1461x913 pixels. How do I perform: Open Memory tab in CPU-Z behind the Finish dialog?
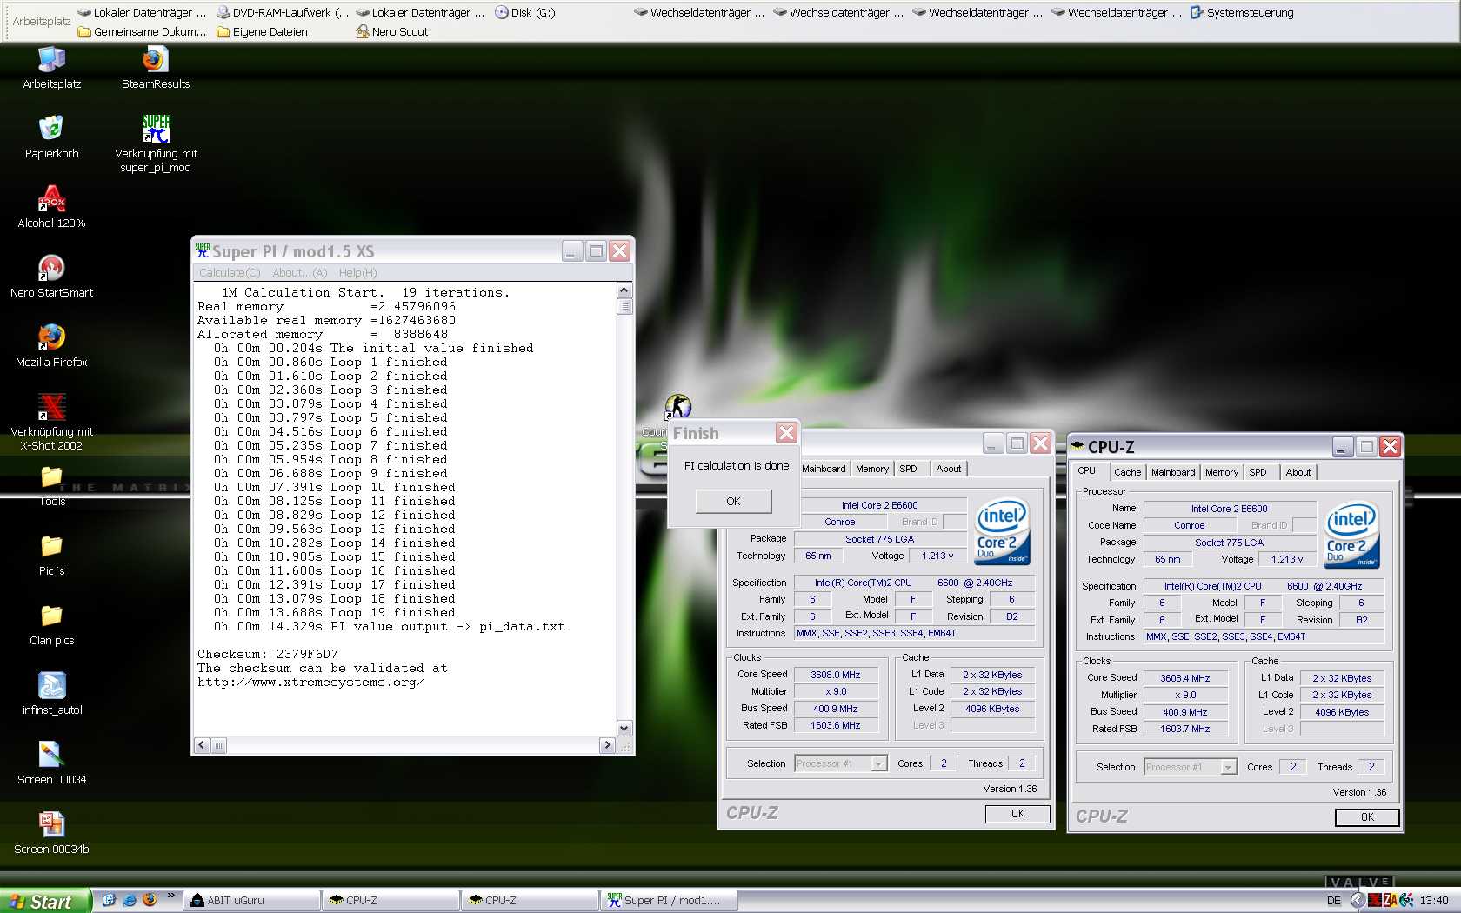point(871,469)
